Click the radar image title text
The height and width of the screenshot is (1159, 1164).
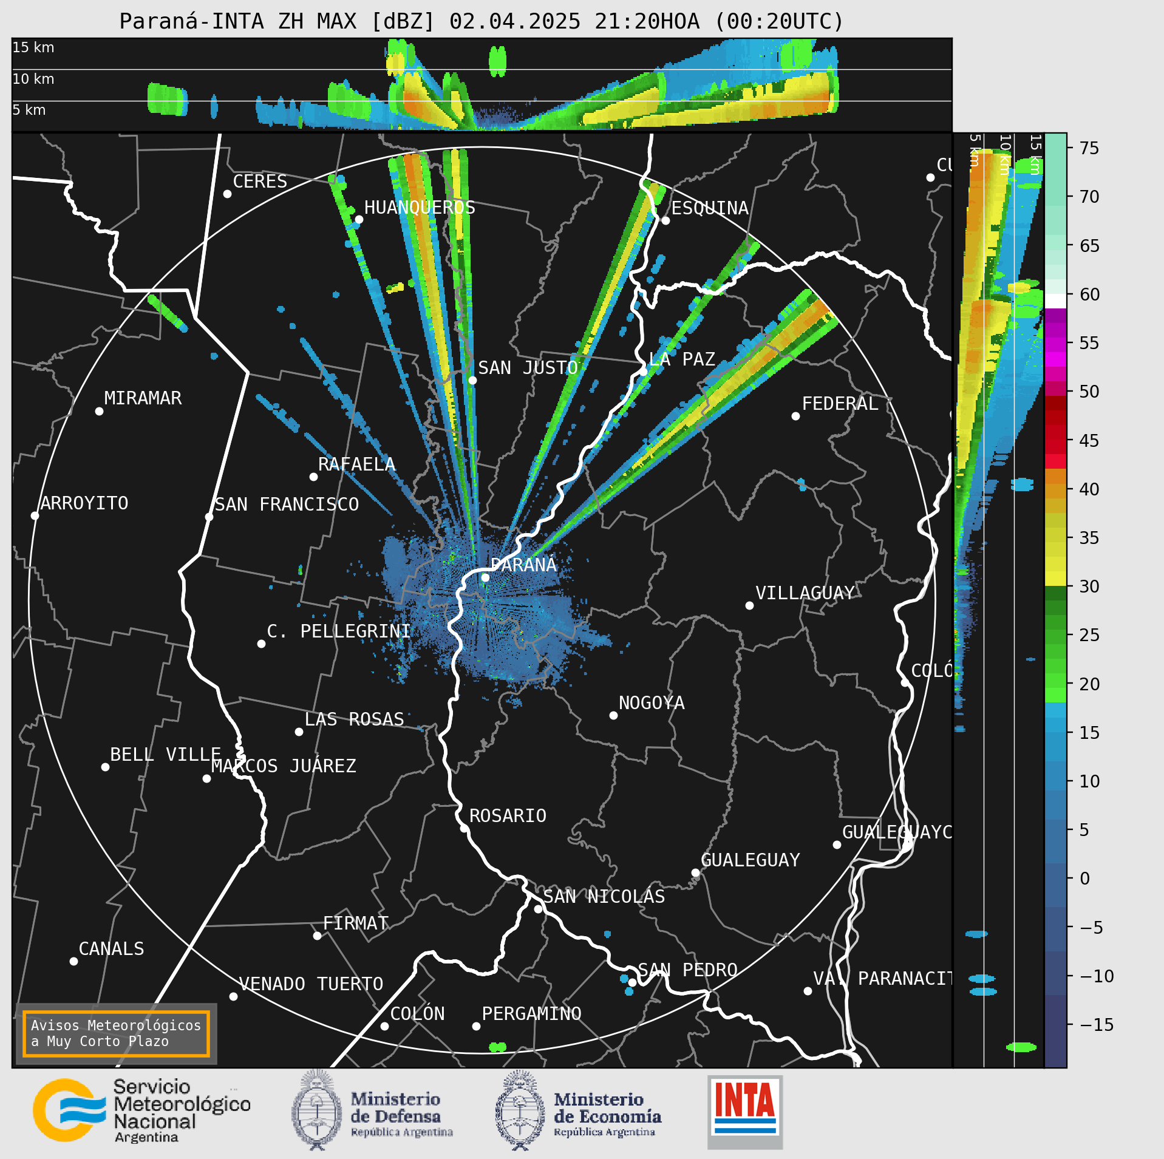(482, 21)
